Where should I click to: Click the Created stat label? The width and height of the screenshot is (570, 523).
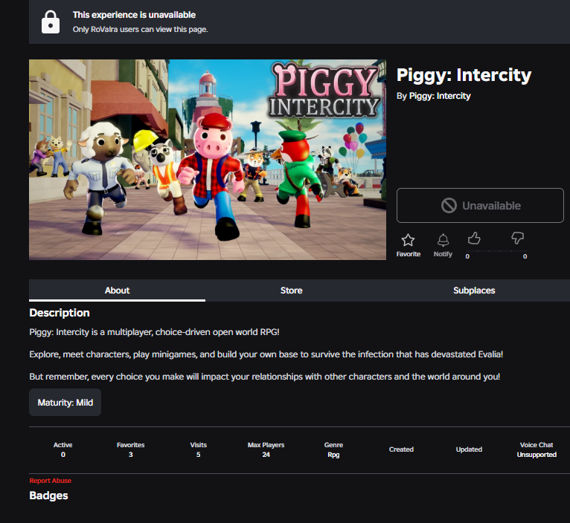(401, 449)
